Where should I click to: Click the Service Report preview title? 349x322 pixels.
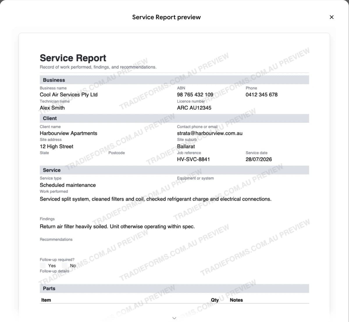tap(166, 17)
